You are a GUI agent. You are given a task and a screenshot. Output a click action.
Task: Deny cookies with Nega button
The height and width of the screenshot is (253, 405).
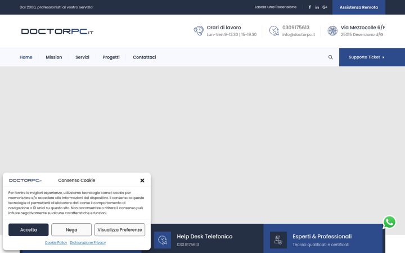(x=71, y=230)
